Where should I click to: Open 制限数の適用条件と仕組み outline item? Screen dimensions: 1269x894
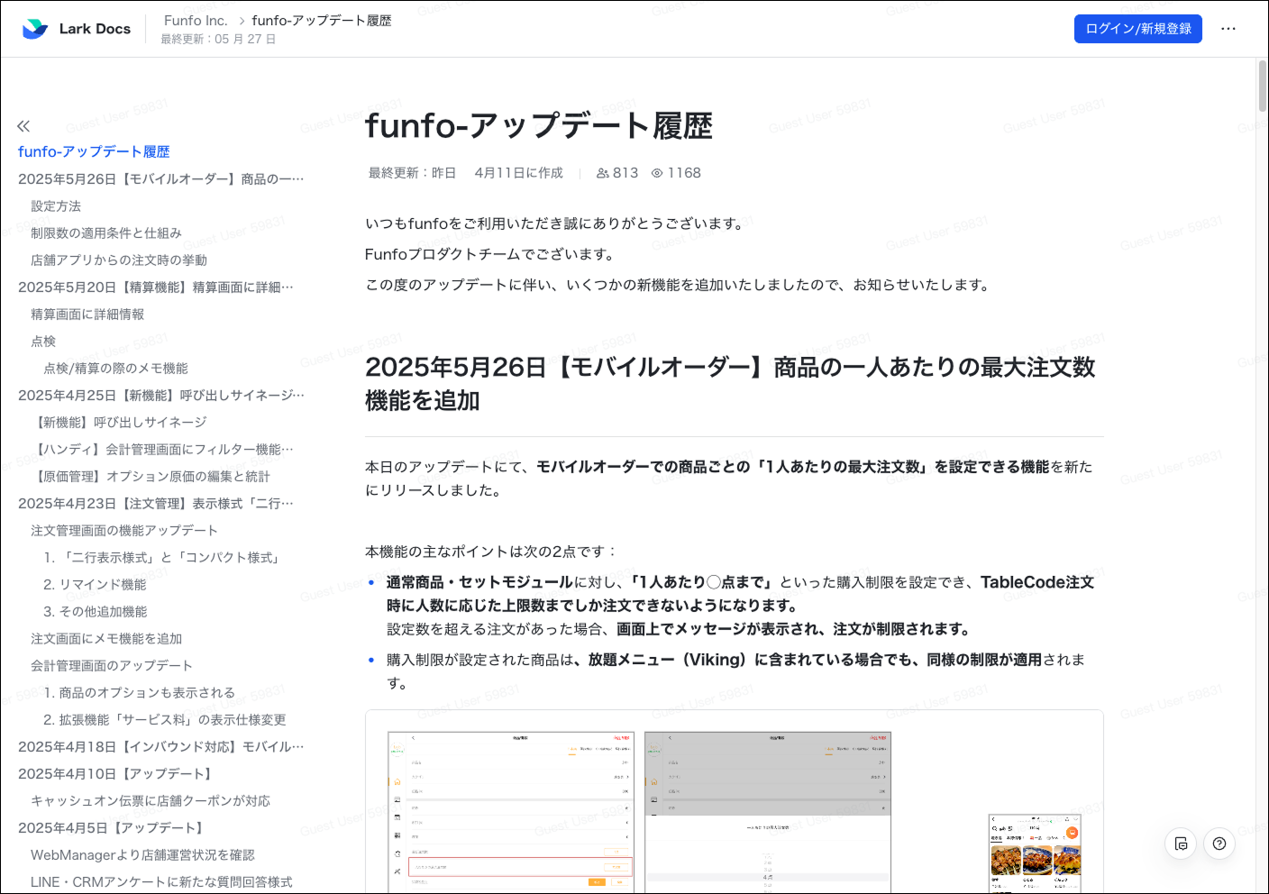coord(106,233)
